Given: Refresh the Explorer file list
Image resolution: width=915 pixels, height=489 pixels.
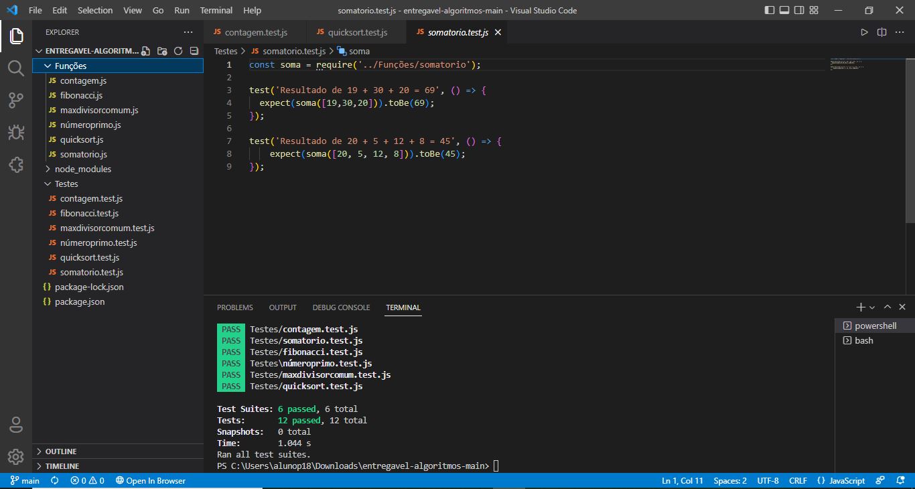Looking at the screenshot, I should [178, 50].
